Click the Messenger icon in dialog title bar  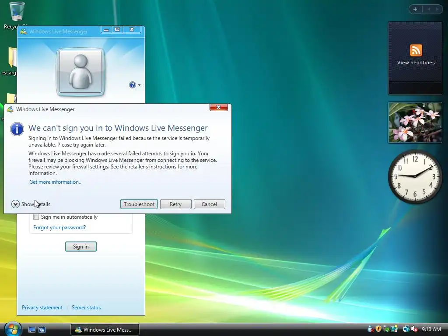10,109
